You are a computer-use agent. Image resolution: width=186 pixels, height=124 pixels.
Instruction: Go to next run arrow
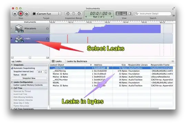(x=112, y=17)
